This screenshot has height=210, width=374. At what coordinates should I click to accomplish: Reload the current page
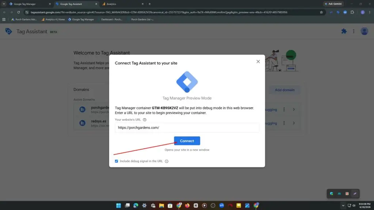click(x=18, y=12)
